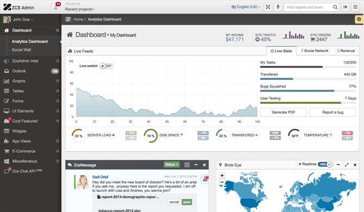The image size is (364, 212).
Task: Open the English (US) language dropdown
Action: pos(246,7)
